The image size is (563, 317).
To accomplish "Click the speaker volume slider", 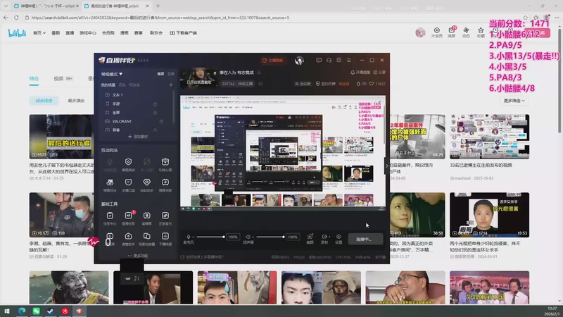I will pos(270,237).
